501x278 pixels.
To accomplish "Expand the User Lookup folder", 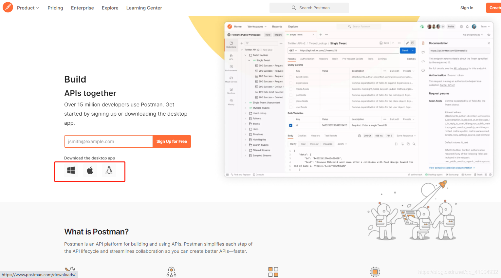I will [246, 113].
